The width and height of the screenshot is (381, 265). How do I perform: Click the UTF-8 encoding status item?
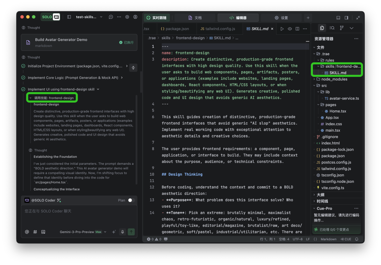point(298,239)
